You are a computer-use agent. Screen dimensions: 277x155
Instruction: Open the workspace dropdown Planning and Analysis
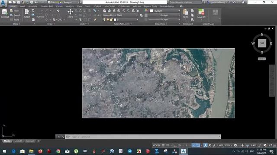pos(64,2)
